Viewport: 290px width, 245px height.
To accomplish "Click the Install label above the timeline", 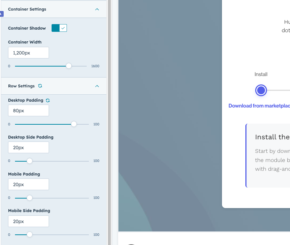I will pyautogui.click(x=261, y=74).
